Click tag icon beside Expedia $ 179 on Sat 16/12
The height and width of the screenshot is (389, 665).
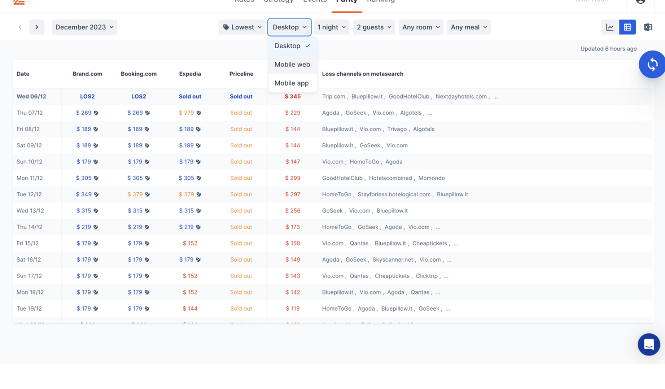click(198, 260)
